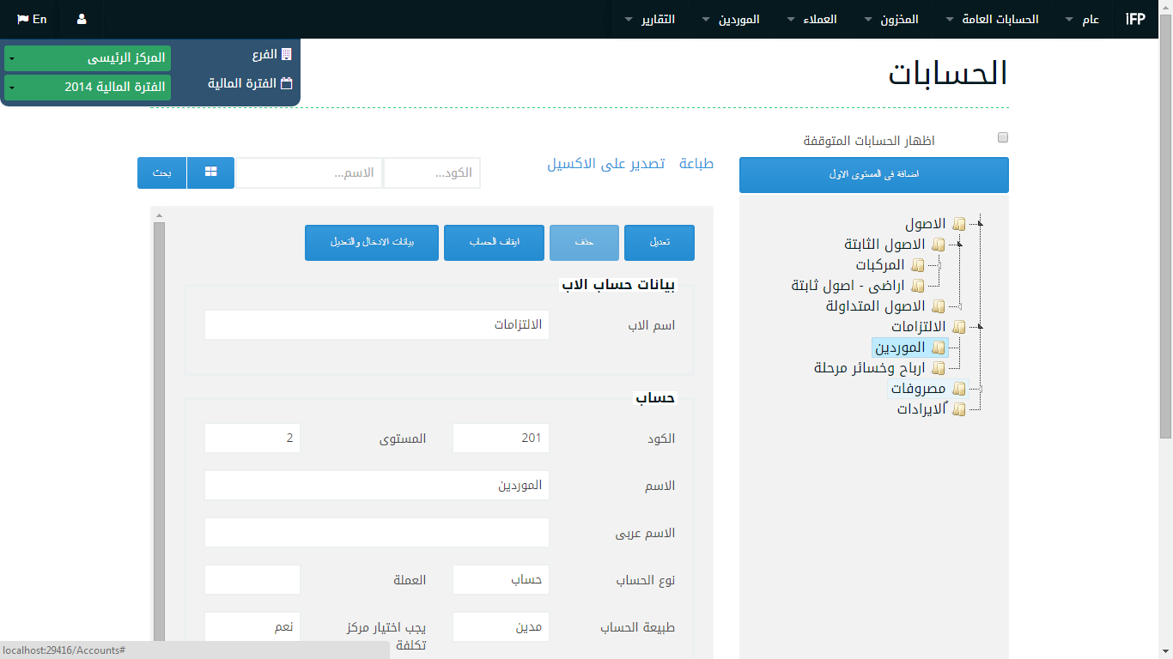Click بيانات الادخال والتحديل button

372,243
